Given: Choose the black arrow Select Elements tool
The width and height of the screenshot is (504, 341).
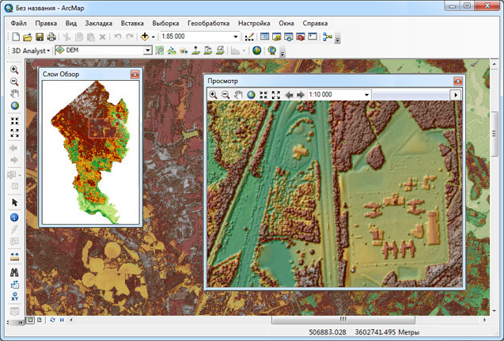Looking at the screenshot, I should (14, 203).
